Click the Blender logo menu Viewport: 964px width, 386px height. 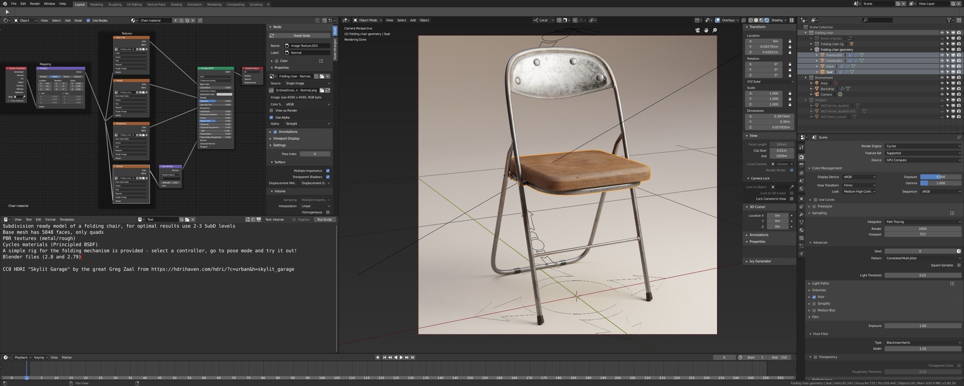click(x=5, y=4)
